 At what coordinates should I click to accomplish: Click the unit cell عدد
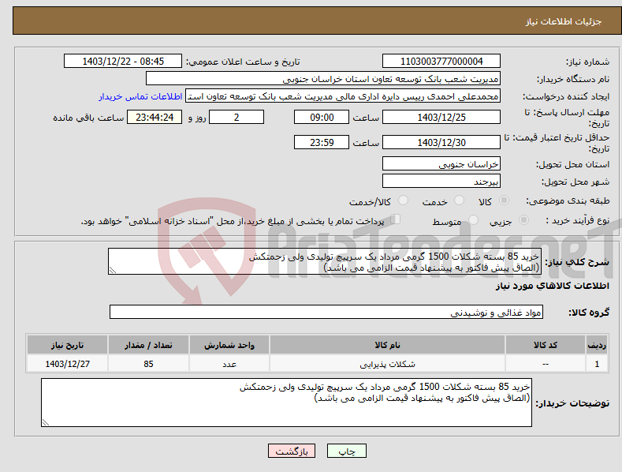pos(229,364)
